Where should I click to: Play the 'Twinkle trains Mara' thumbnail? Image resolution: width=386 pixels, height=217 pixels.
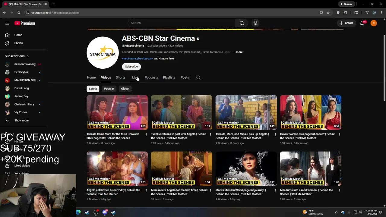point(117,112)
